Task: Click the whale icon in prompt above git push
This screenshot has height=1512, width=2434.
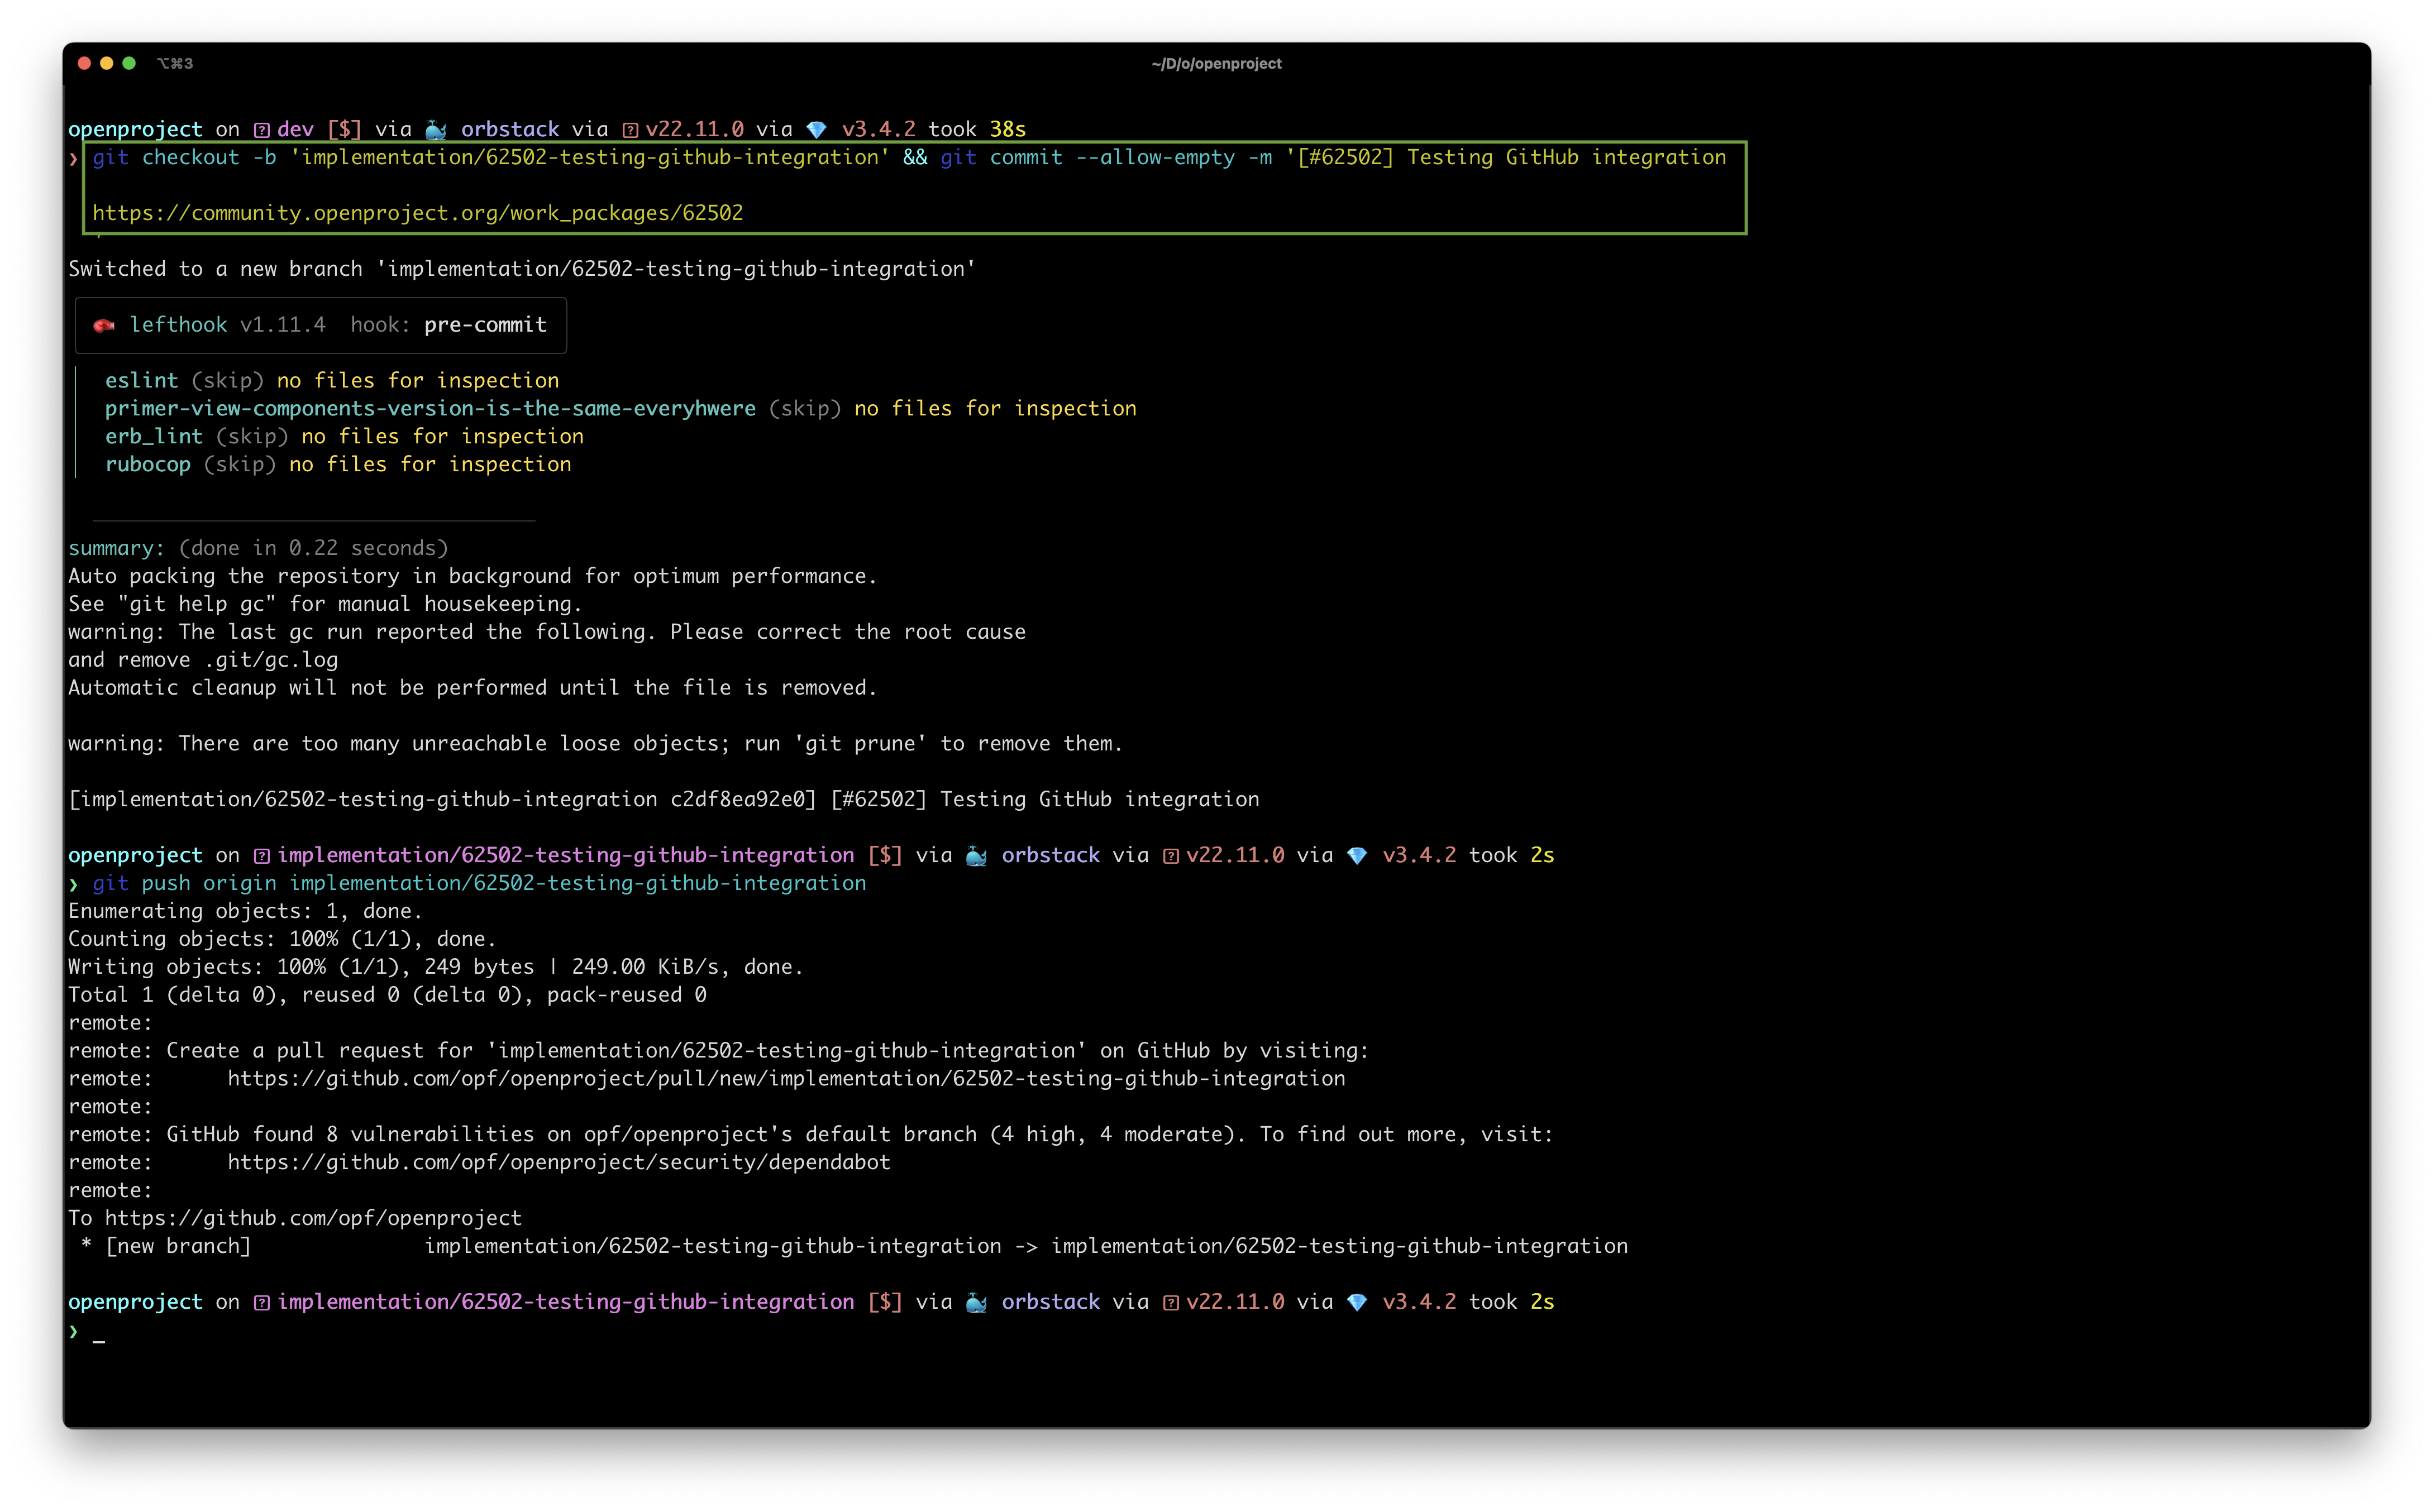Action: [977, 856]
